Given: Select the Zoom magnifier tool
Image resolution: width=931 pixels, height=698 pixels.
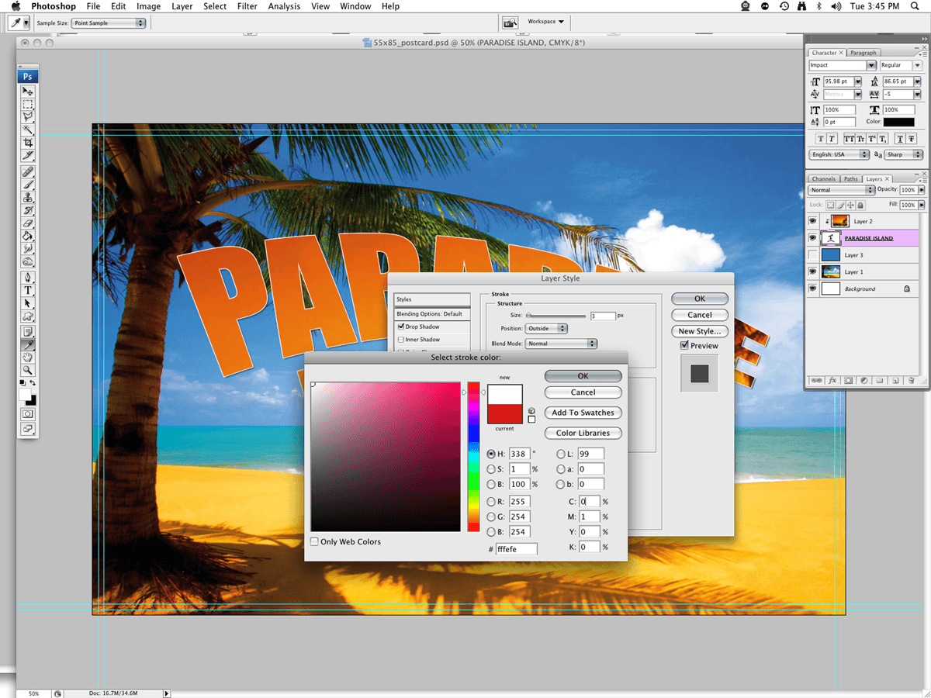Looking at the screenshot, I should pyautogui.click(x=28, y=371).
